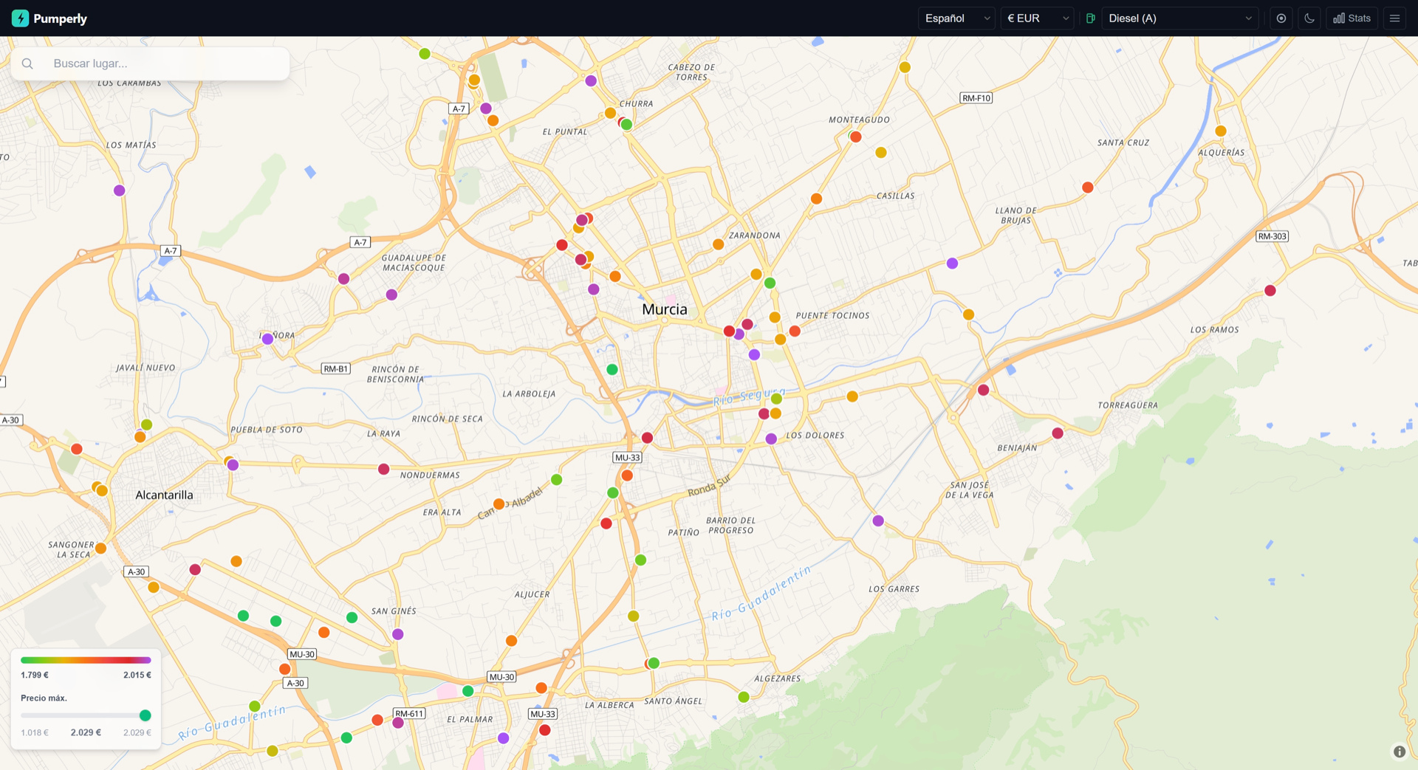This screenshot has height=770, width=1418.
Task: Open the hamburger menu
Action: pyautogui.click(x=1394, y=18)
